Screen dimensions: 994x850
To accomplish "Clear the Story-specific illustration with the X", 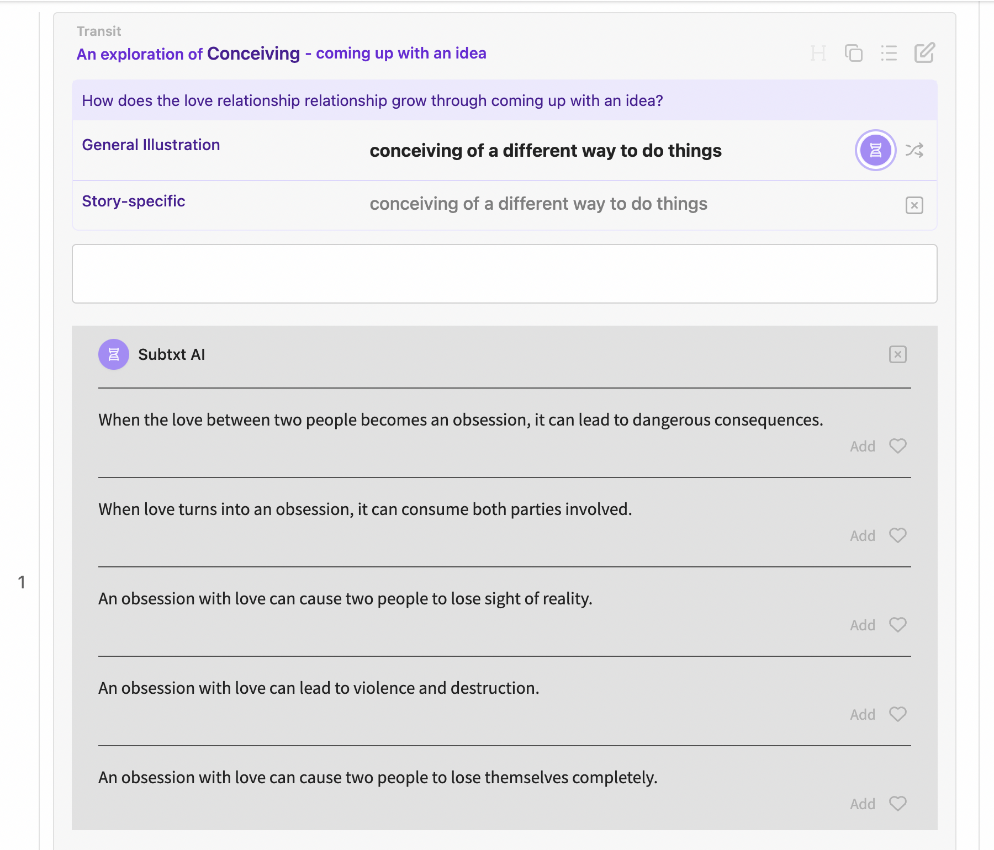I will 914,205.
